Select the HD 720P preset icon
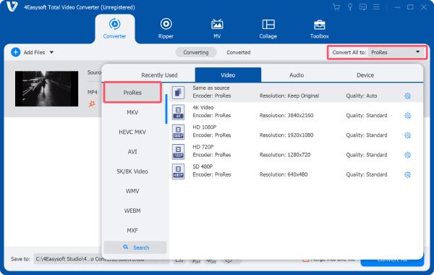 (178, 151)
